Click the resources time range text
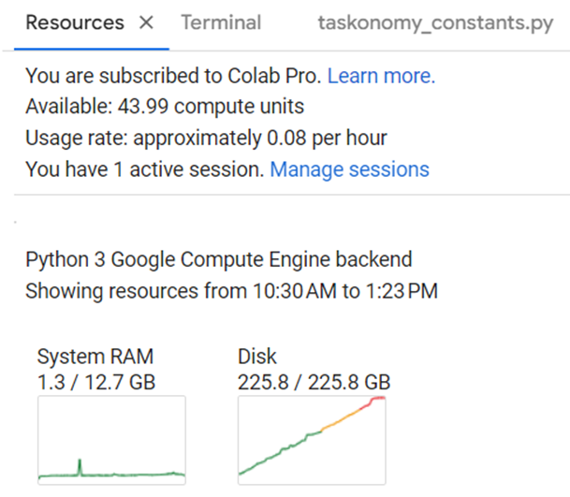Image resolution: width=570 pixels, height=497 pixels. (231, 290)
